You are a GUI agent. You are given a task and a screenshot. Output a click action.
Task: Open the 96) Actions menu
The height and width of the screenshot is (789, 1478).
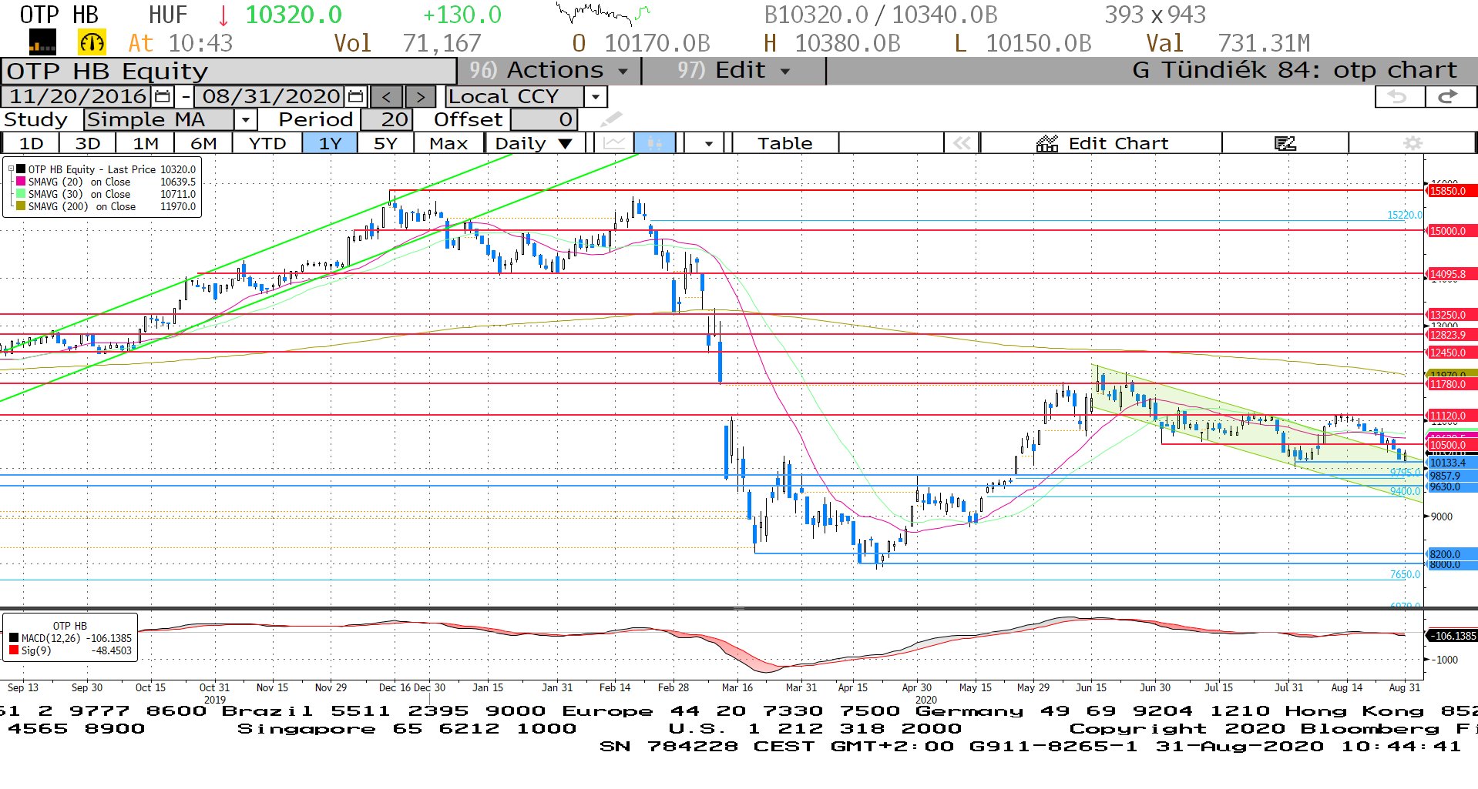(549, 71)
